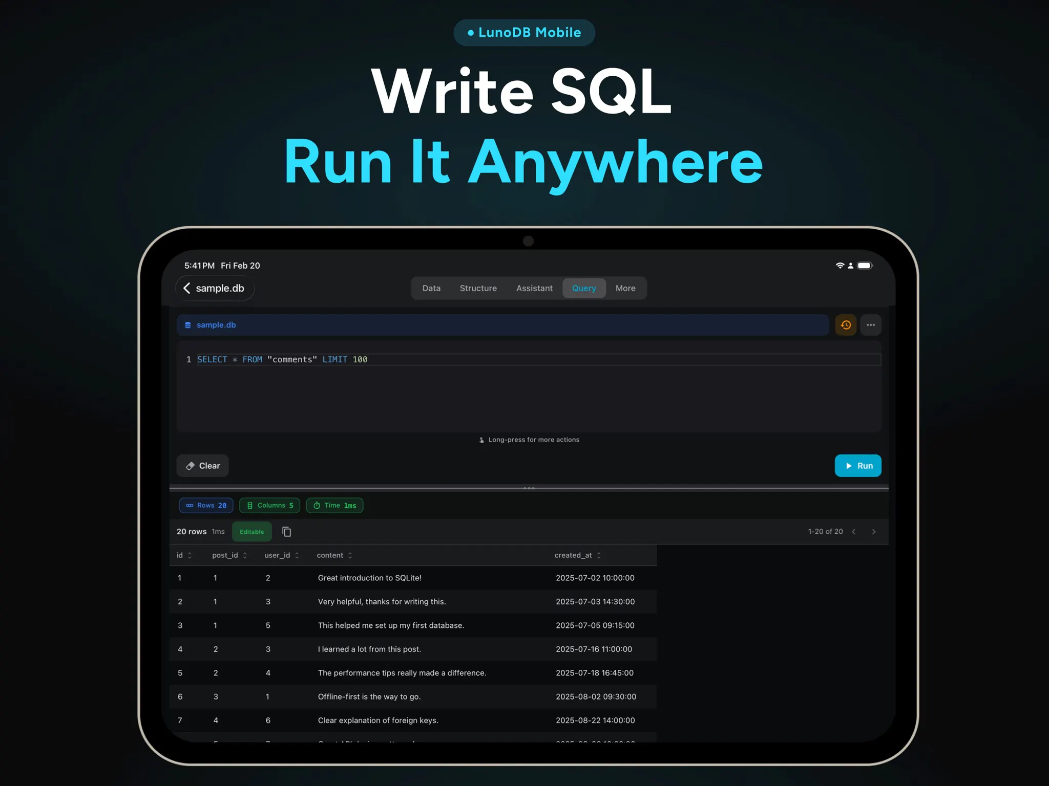Viewport: 1049px width, 786px height.
Task: Go to previous results page arrow
Action: pos(854,532)
